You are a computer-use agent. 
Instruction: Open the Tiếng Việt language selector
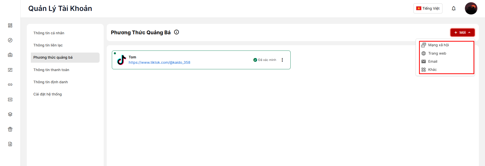coord(428,8)
